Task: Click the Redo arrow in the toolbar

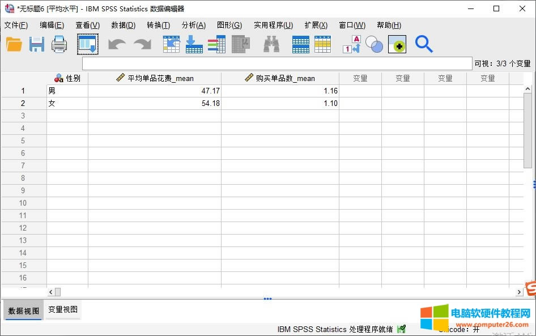Action: tap(142, 44)
